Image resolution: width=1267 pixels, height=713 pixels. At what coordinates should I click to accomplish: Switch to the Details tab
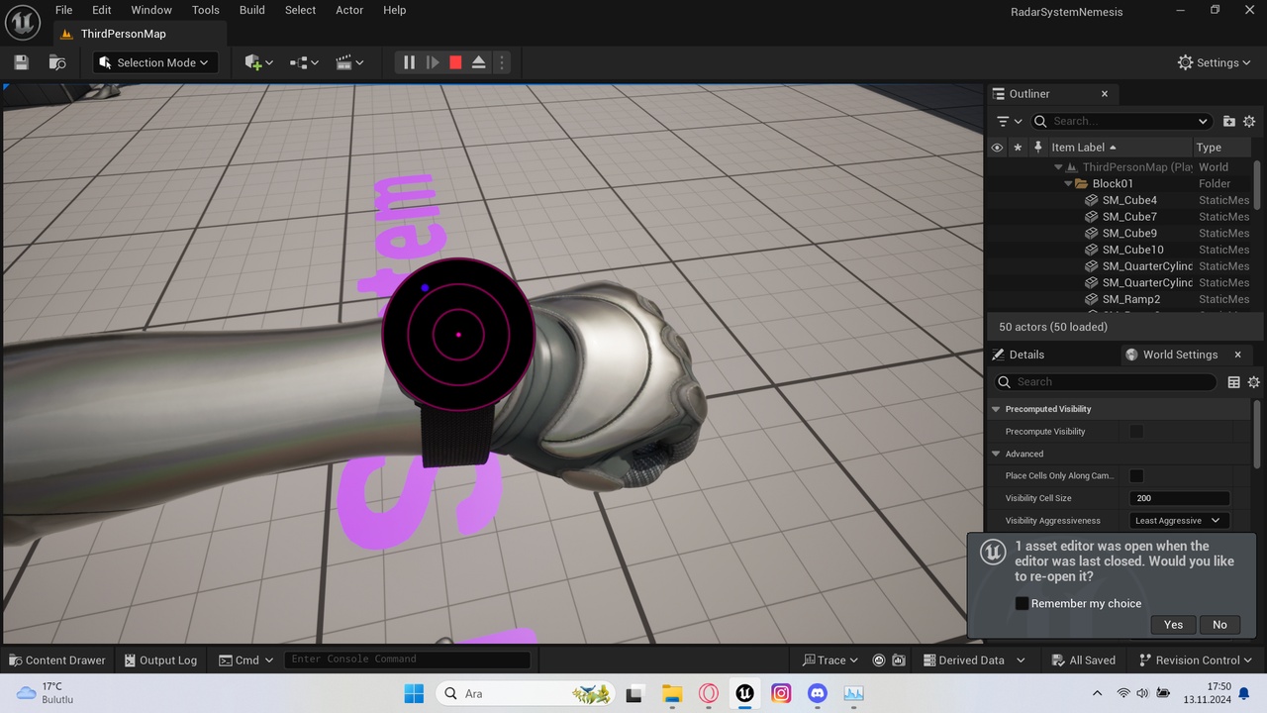tap(1018, 355)
